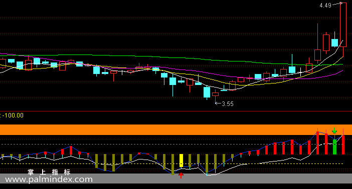Click the green down arrow sell signal
The image size is (352, 189).
coord(334,130)
